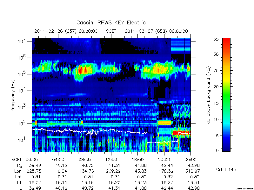Viewport: 254px width, 190px height.
Task: Click the color bar tick label '35'
Action: 216,39
